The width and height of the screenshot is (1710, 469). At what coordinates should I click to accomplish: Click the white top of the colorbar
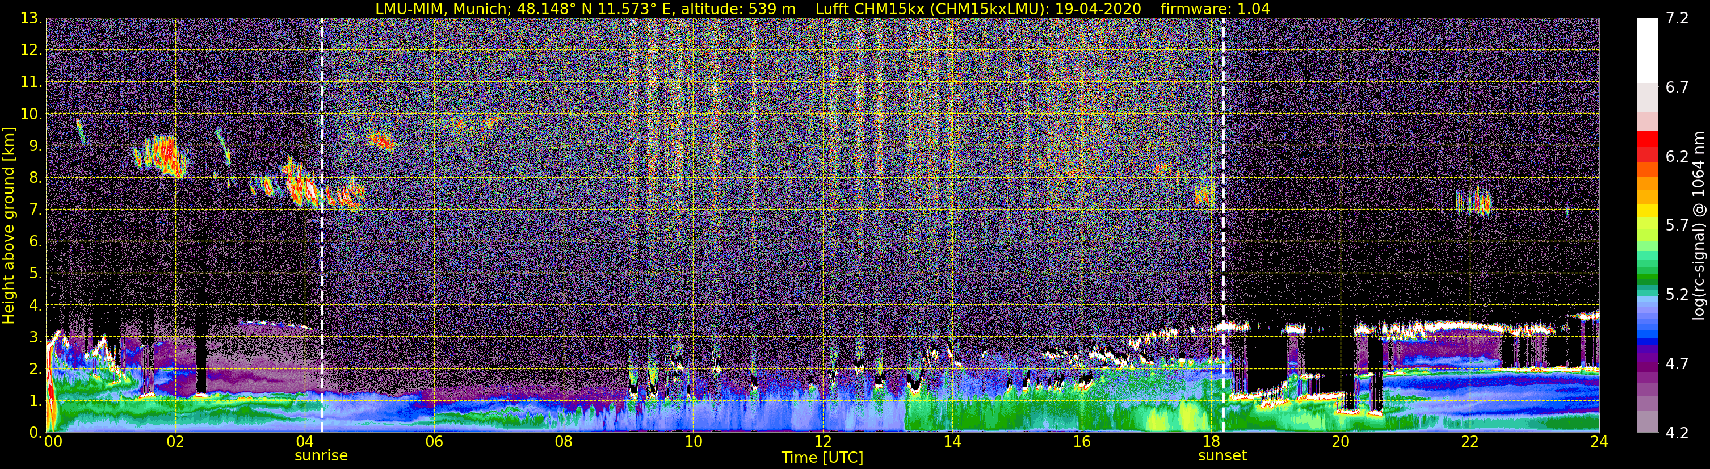(1647, 50)
